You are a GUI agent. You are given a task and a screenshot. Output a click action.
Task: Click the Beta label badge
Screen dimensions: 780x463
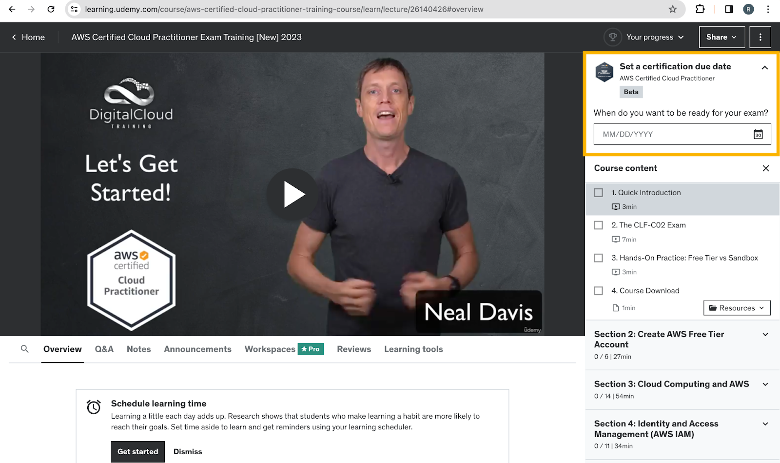tap(631, 92)
